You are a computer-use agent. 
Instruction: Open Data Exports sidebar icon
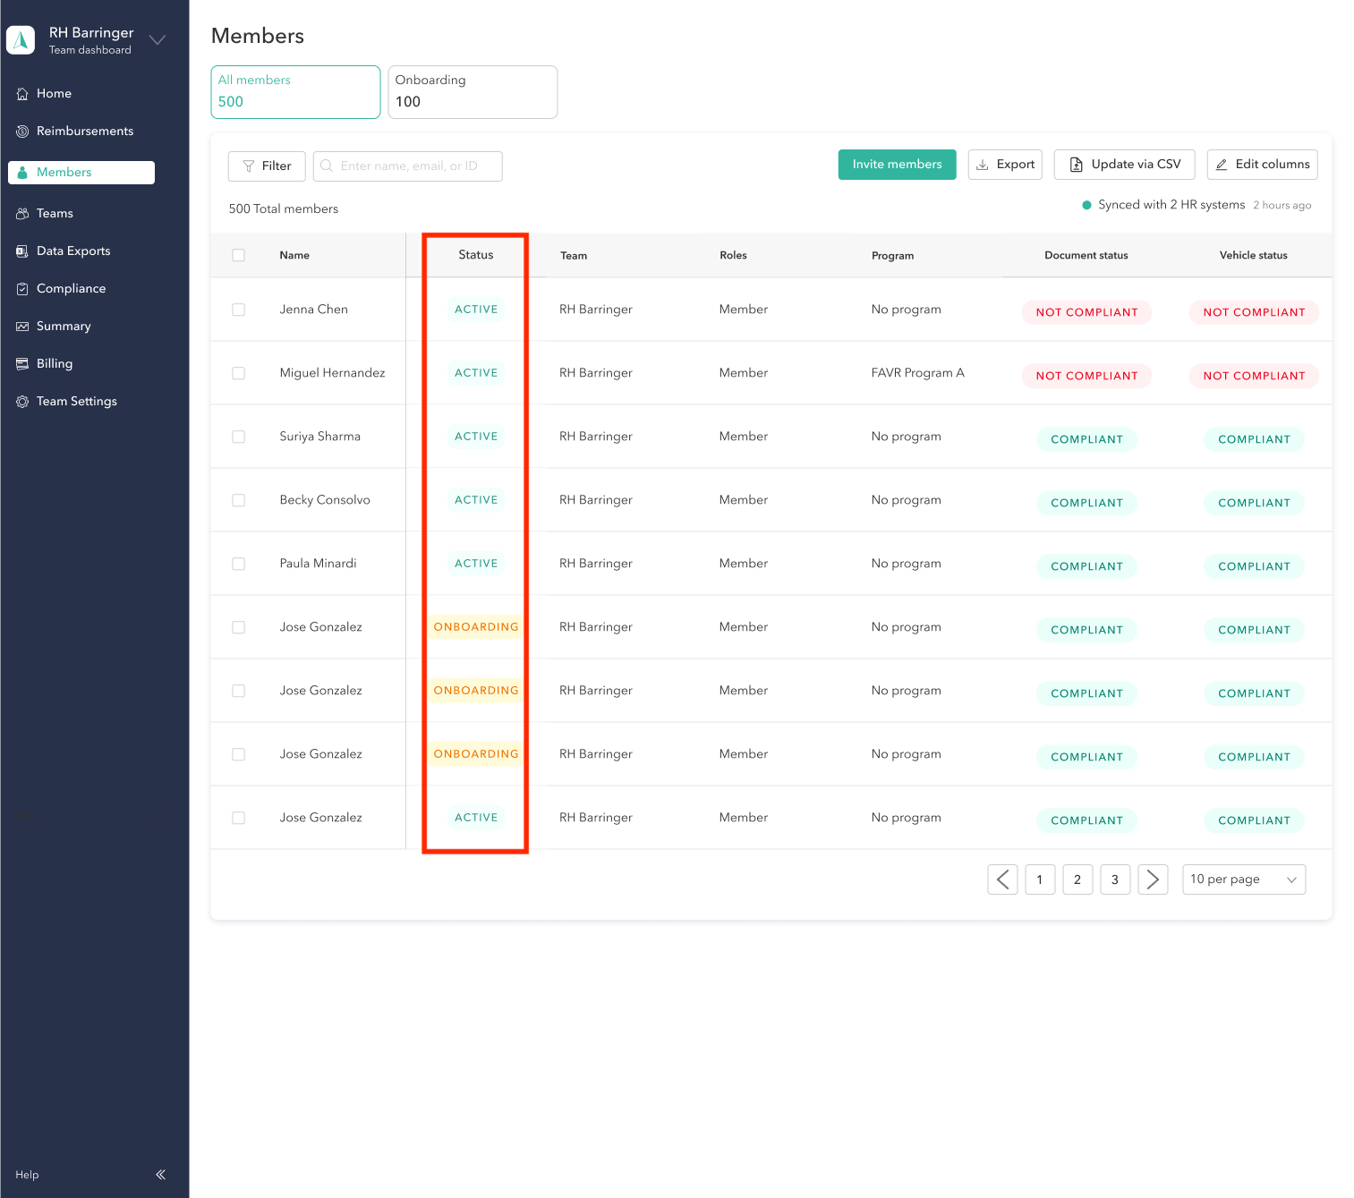click(x=22, y=251)
